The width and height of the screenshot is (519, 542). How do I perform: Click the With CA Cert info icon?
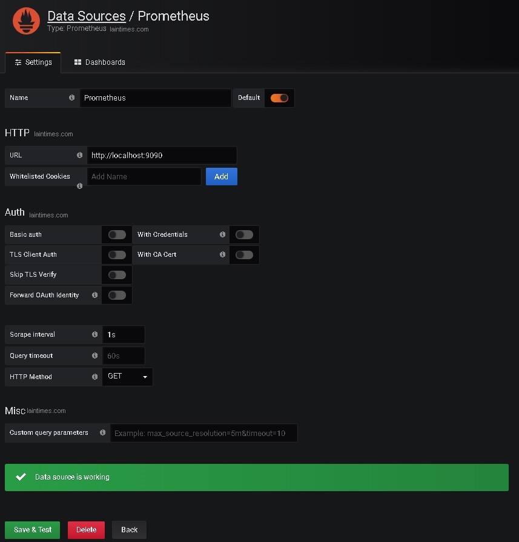point(222,254)
